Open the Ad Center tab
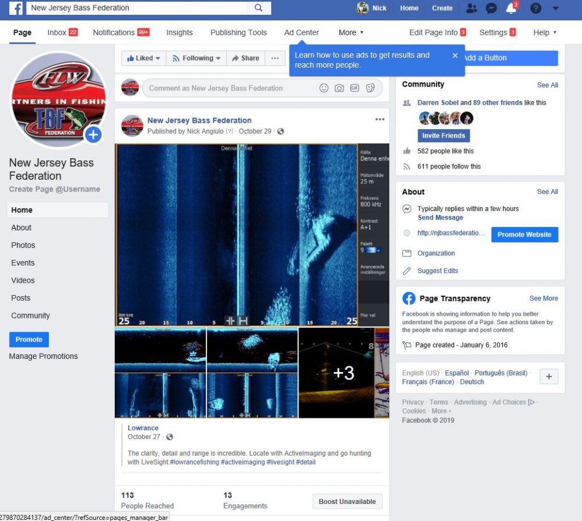 [x=301, y=32]
